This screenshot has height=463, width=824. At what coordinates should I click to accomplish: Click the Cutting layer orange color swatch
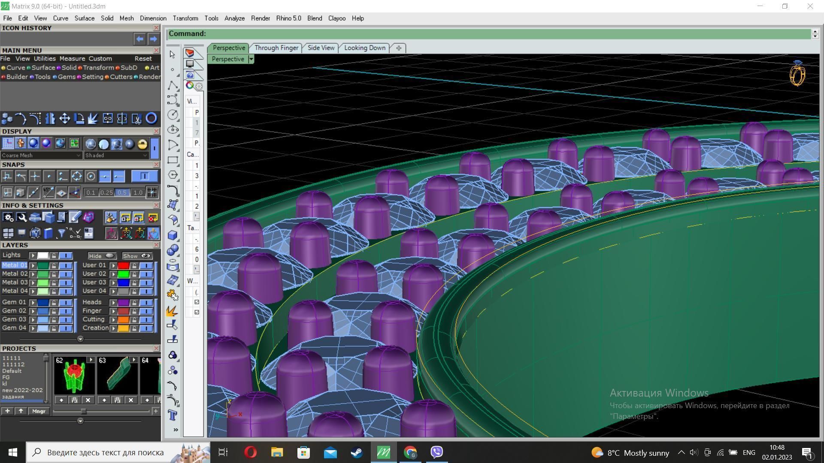[x=124, y=320]
